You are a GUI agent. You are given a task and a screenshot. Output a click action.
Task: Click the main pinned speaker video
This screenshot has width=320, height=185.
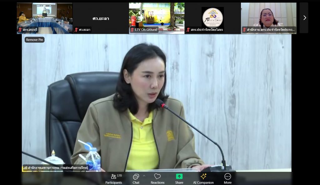(156, 103)
